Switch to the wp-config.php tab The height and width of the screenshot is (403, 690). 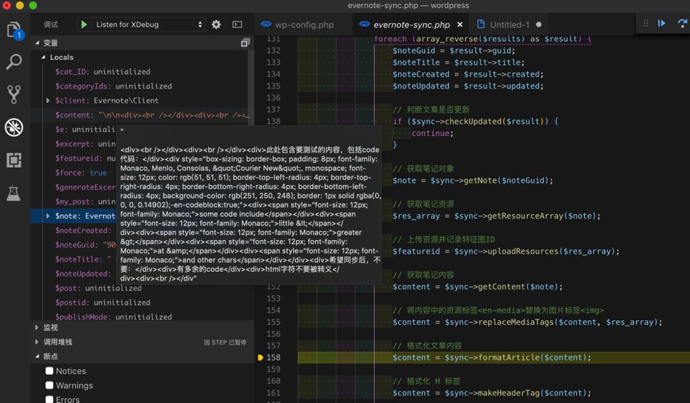[303, 25]
